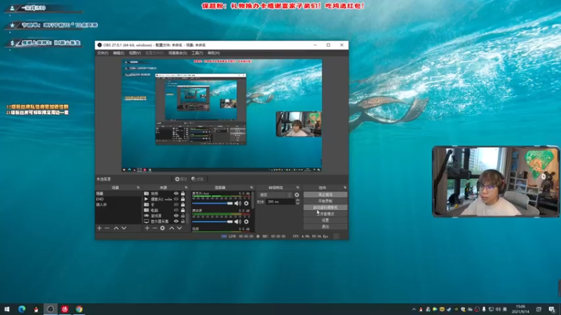Open the 场景集合(S) menu
561x315 pixels.
click(x=178, y=53)
